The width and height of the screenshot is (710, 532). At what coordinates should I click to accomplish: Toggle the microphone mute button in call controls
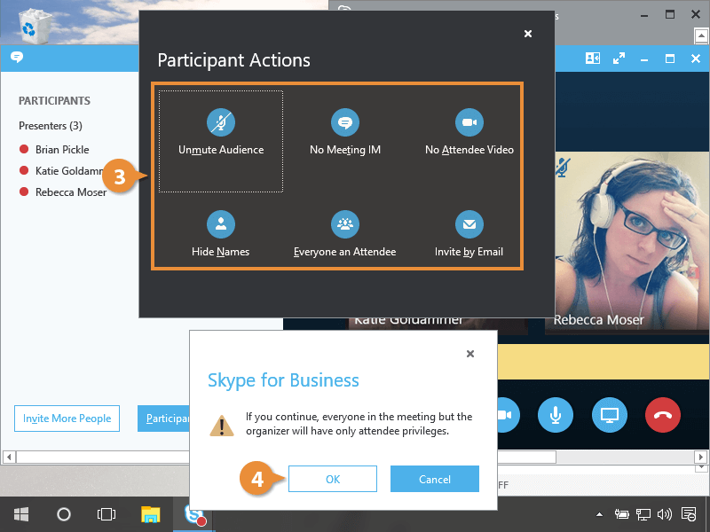click(556, 415)
